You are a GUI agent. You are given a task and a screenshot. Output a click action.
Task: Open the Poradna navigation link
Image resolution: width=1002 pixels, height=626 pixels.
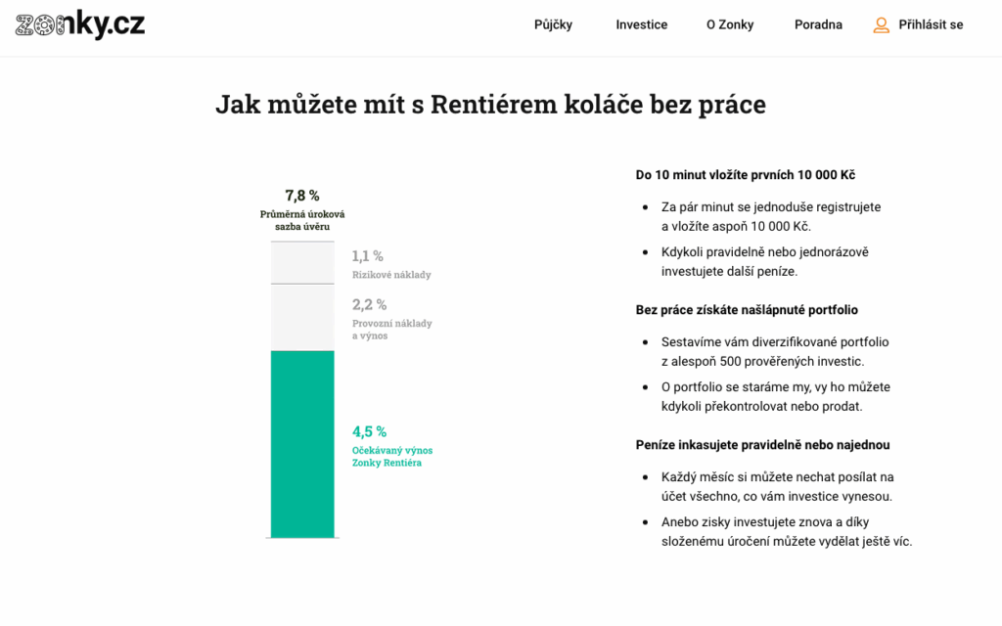click(818, 24)
